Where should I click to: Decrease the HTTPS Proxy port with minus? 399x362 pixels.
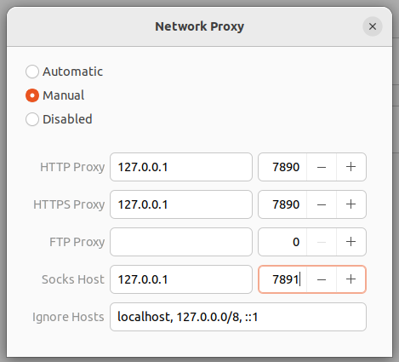pos(322,204)
